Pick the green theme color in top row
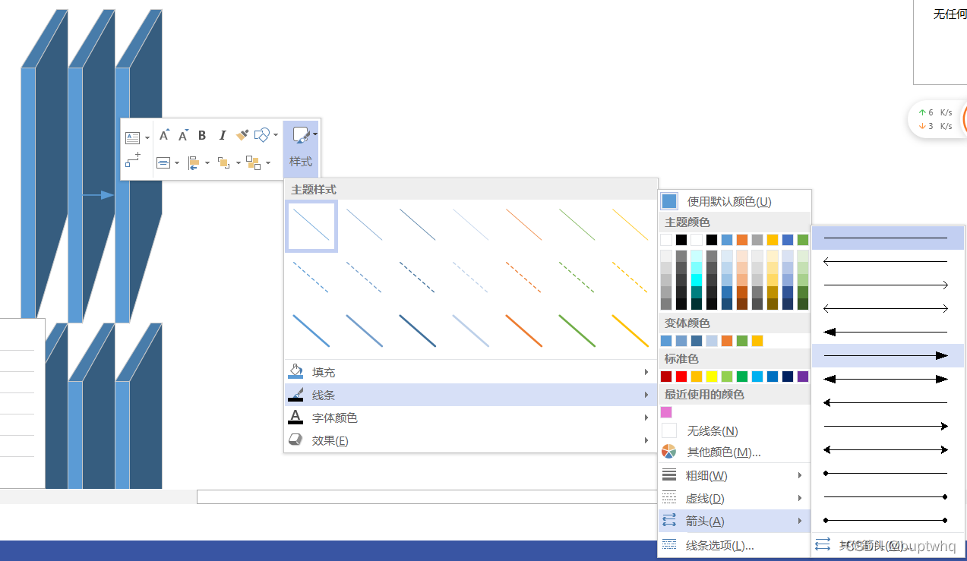This screenshot has width=967, height=561. point(803,240)
